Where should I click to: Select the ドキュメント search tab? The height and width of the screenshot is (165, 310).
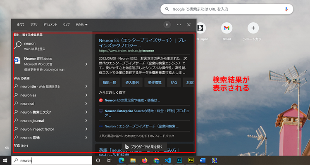click(x=50, y=25)
